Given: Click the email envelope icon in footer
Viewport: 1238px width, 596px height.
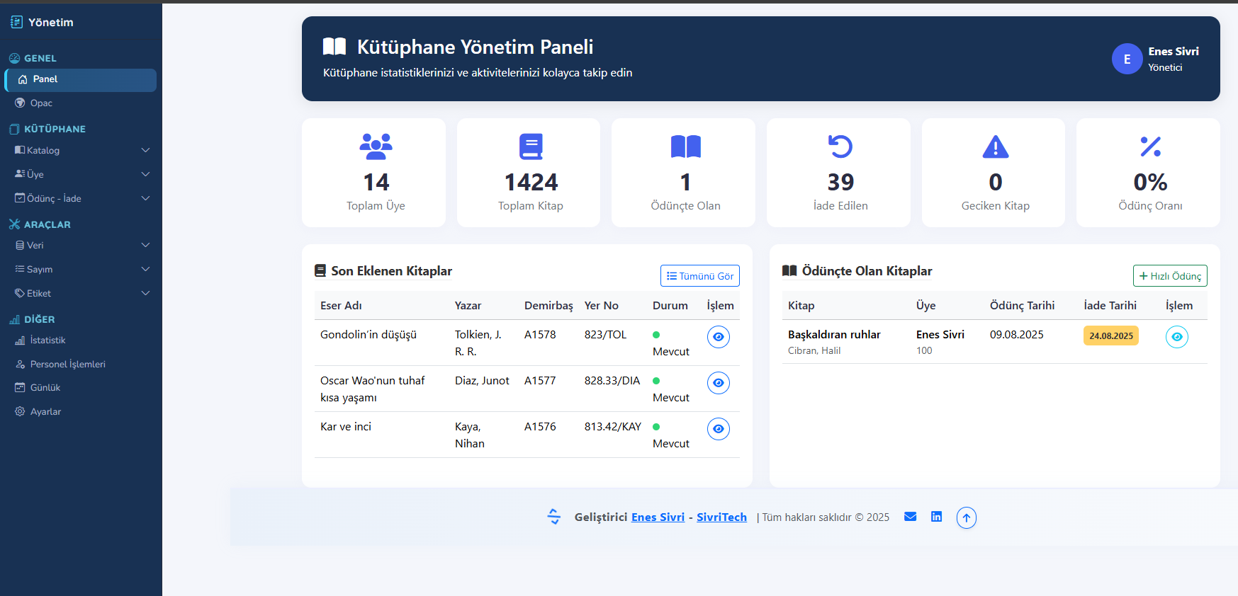Looking at the screenshot, I should (x=911, y=517).
